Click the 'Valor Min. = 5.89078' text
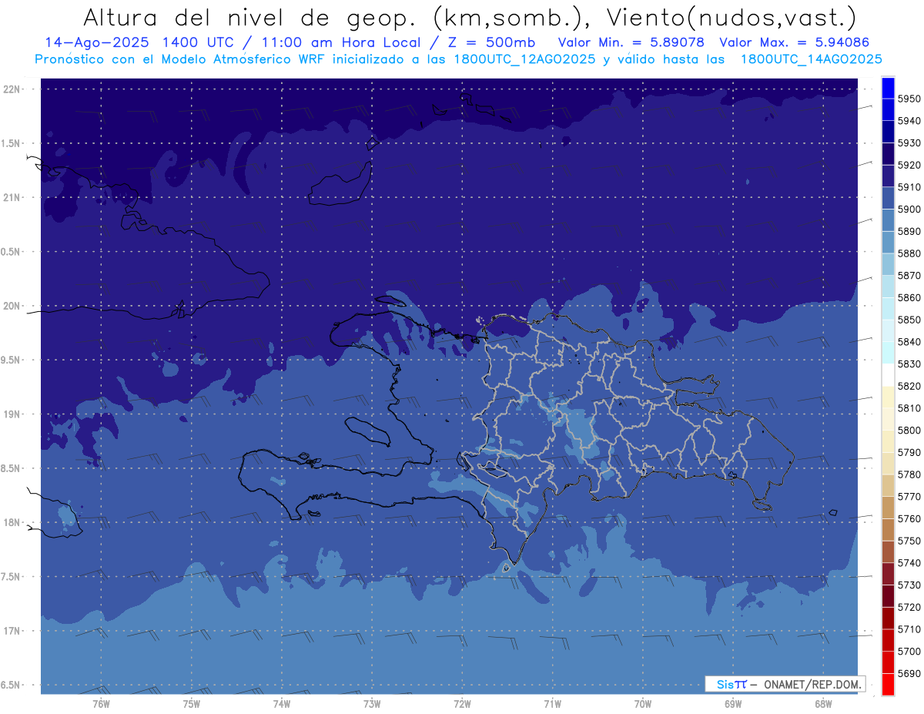 coord(631,42)
